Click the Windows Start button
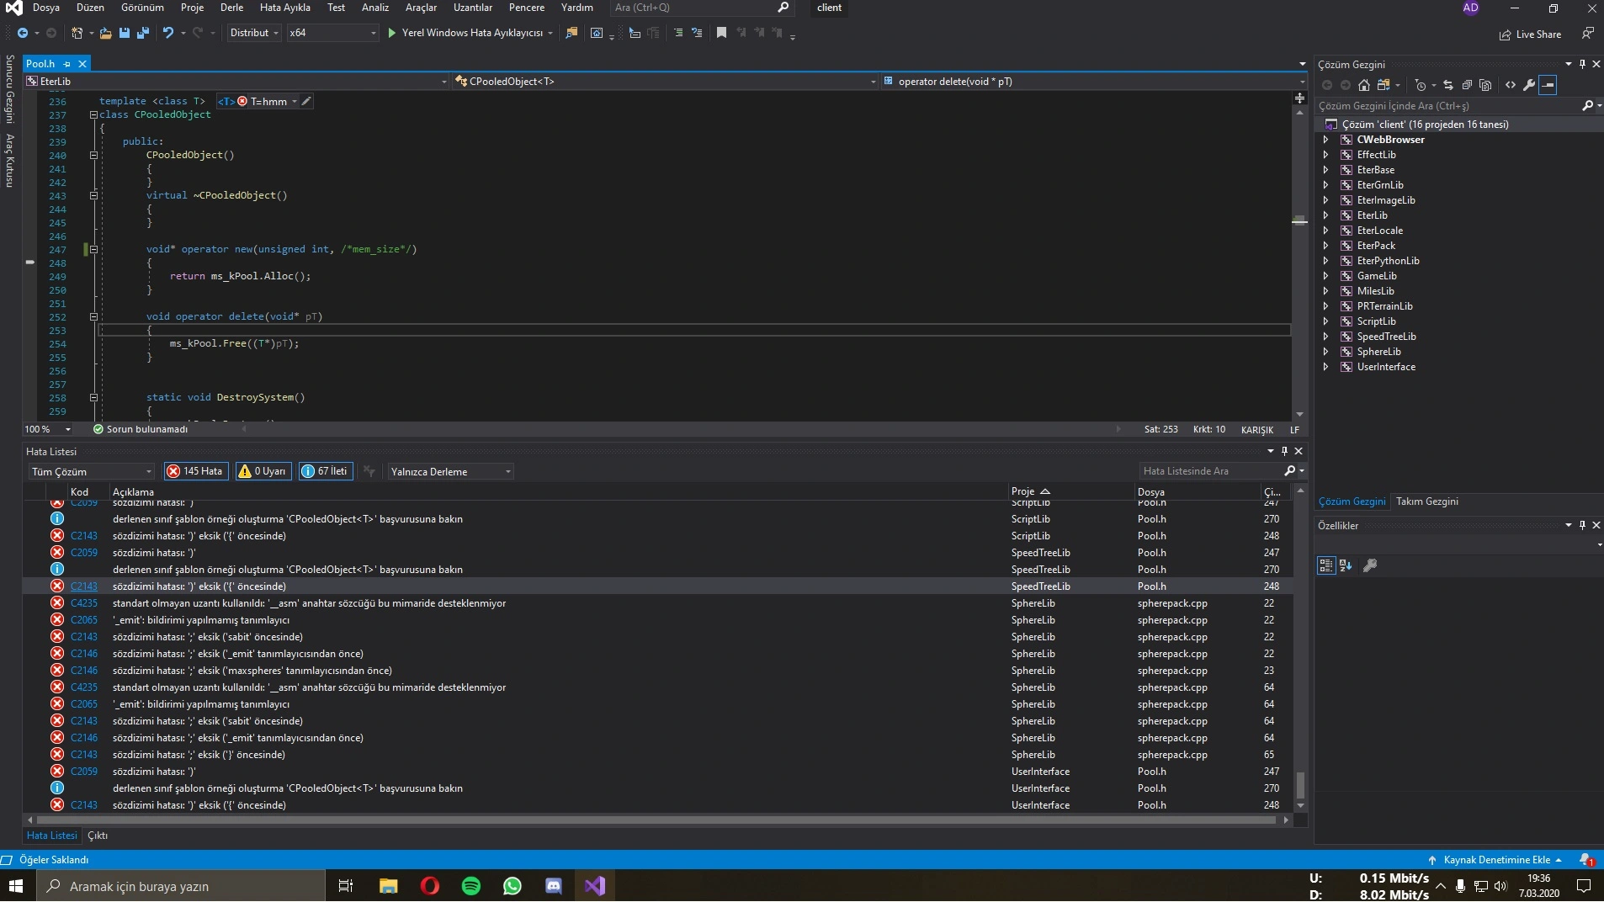Screen dimensions: 1604x902 pos(16,886)
